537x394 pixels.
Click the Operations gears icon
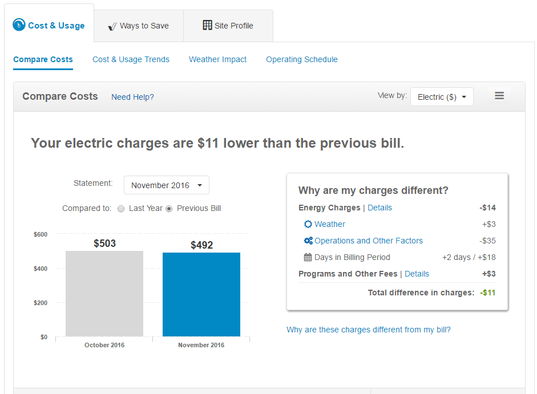(x=308, y=241)
